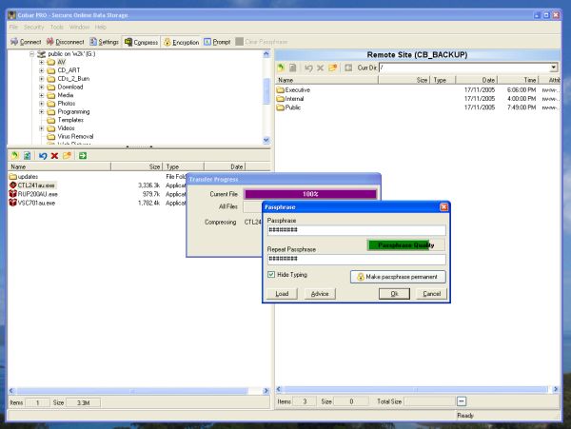Click the blue undo arrow in local toolbar
Viewport: 571px width, 429px height.
43,155
